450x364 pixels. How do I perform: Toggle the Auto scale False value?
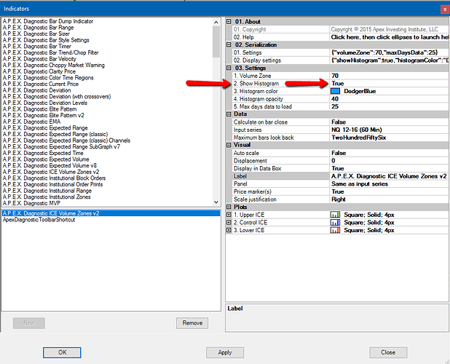coord(390,153)
